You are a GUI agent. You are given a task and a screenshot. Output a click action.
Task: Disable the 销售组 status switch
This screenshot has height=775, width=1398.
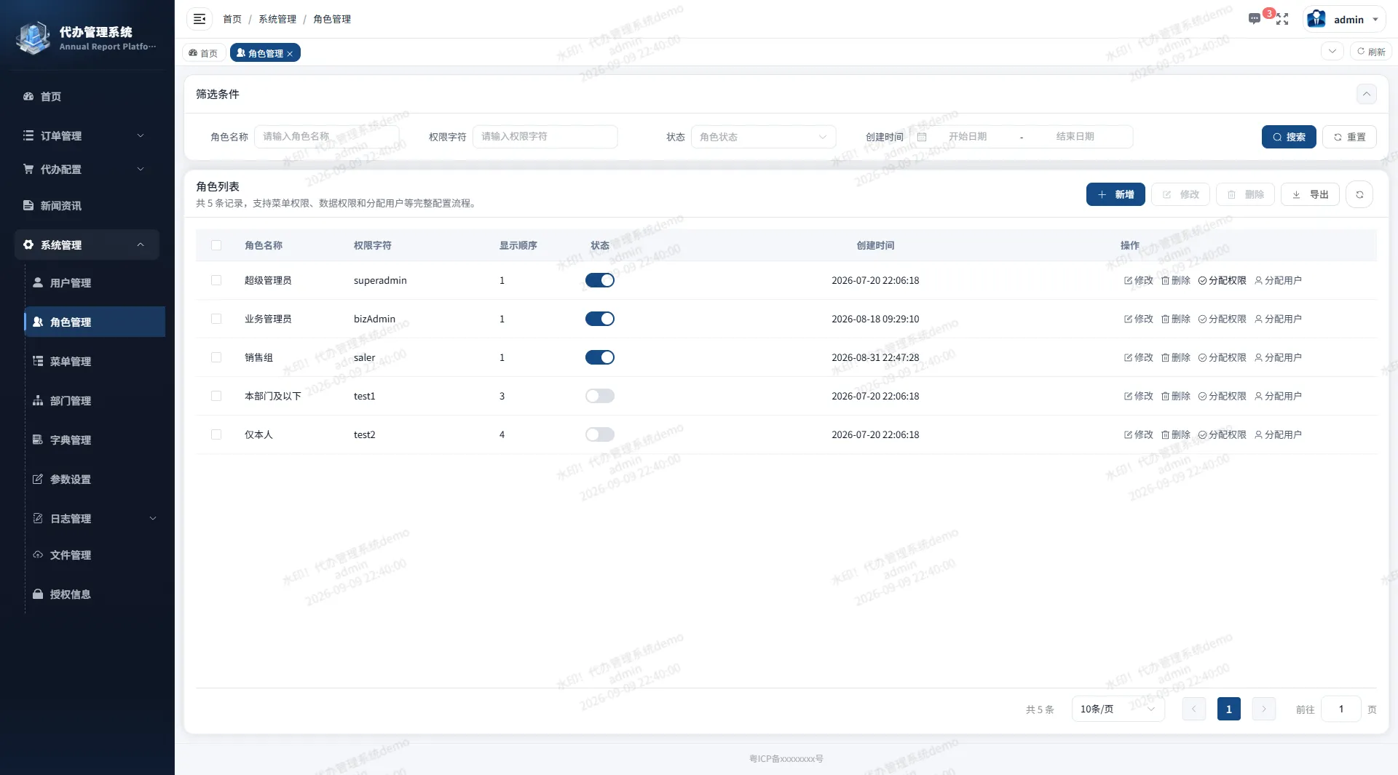click(600, 358)
